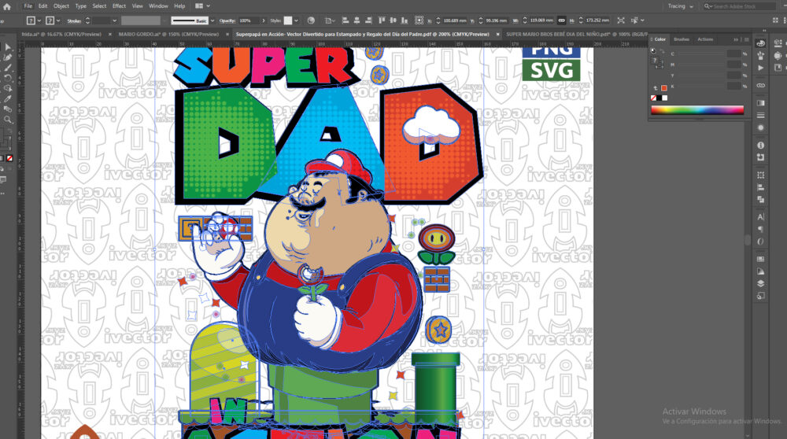787x439 pixels.
Task: Open the Object menu
Action: click(61, 6)
